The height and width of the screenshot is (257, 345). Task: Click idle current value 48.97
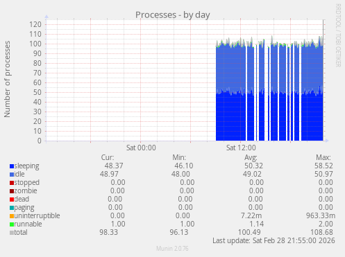coord(109,174)
